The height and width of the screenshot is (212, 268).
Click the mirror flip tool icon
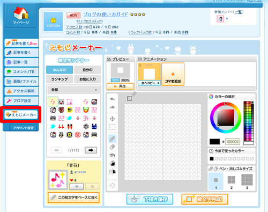(x=113, y=172)
